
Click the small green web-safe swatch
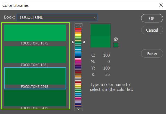(x=116, y=45)
